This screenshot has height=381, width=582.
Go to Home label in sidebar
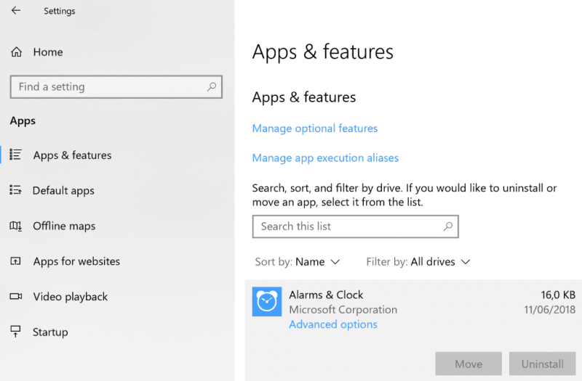pyautogui.click(x=48, y=52)
